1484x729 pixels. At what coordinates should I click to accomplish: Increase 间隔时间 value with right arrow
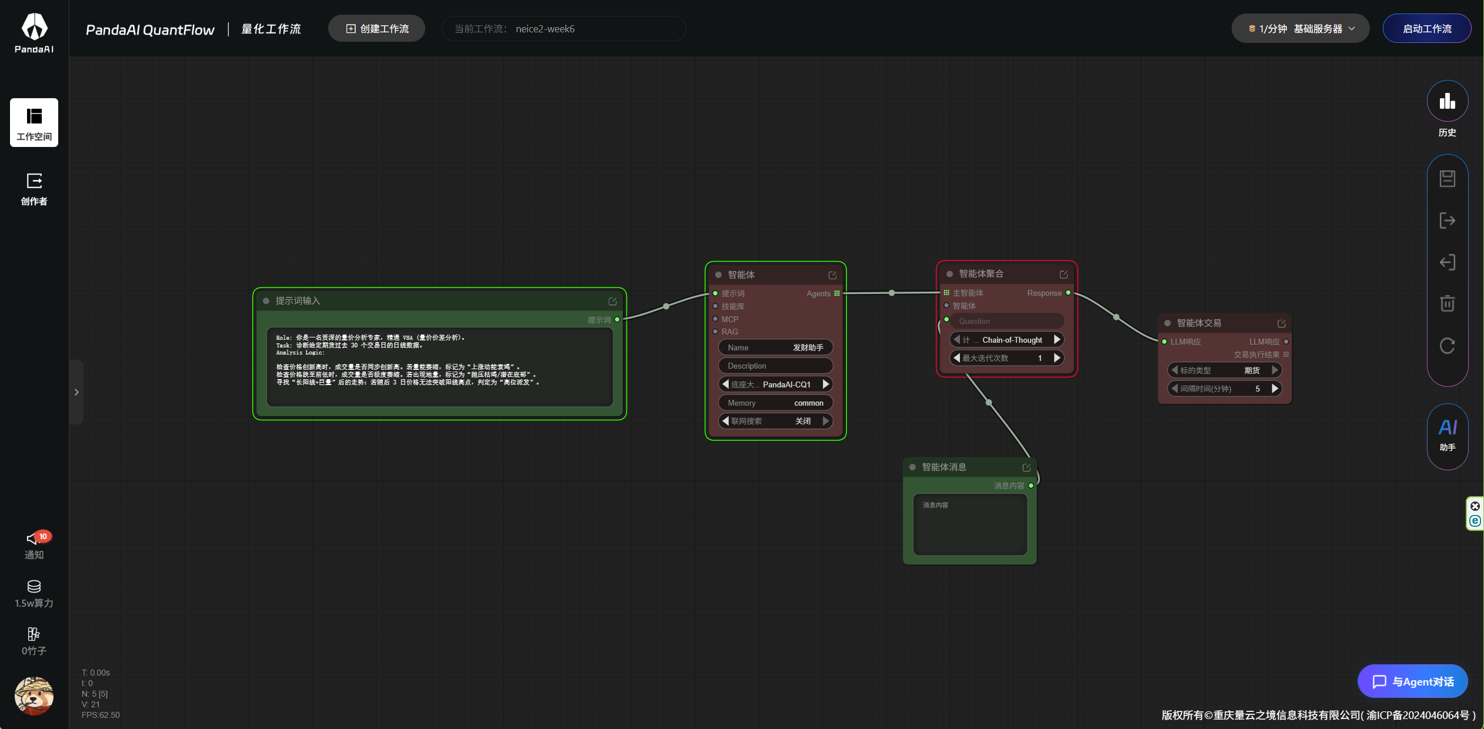click(1275, 389)
